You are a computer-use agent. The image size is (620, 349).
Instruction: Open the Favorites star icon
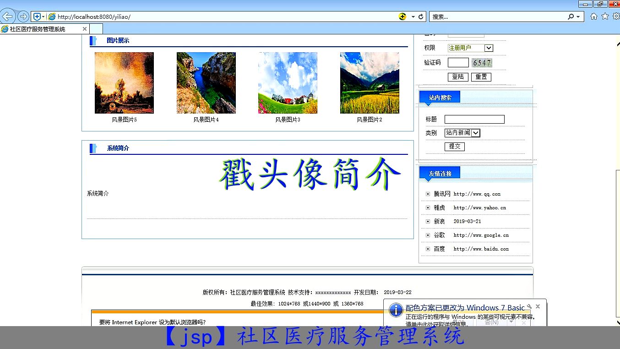pyautogui.click(x=605, y=16)
